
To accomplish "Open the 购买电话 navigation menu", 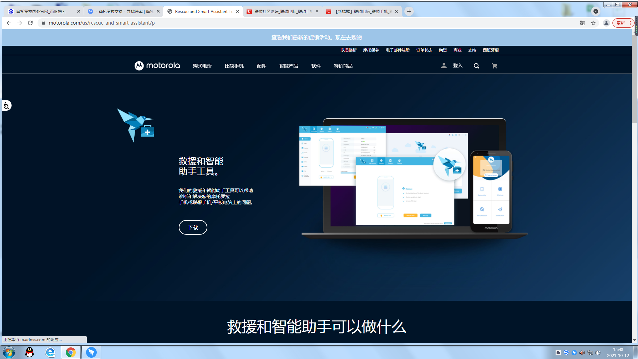I will pos(202,66).
